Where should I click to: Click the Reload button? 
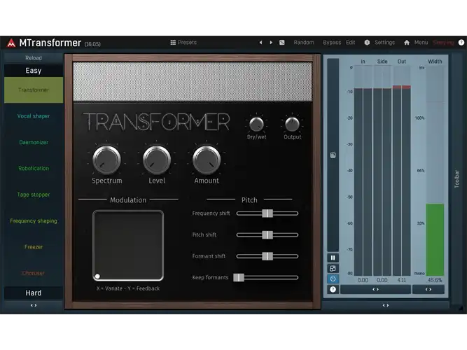click(34, 58)
